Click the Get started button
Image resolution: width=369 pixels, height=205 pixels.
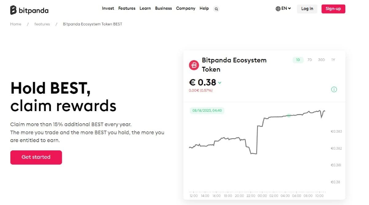point(36,157)
